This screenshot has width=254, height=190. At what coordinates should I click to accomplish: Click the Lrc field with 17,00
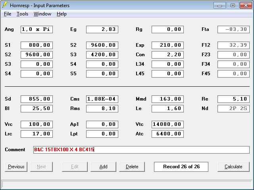point(37,134)
